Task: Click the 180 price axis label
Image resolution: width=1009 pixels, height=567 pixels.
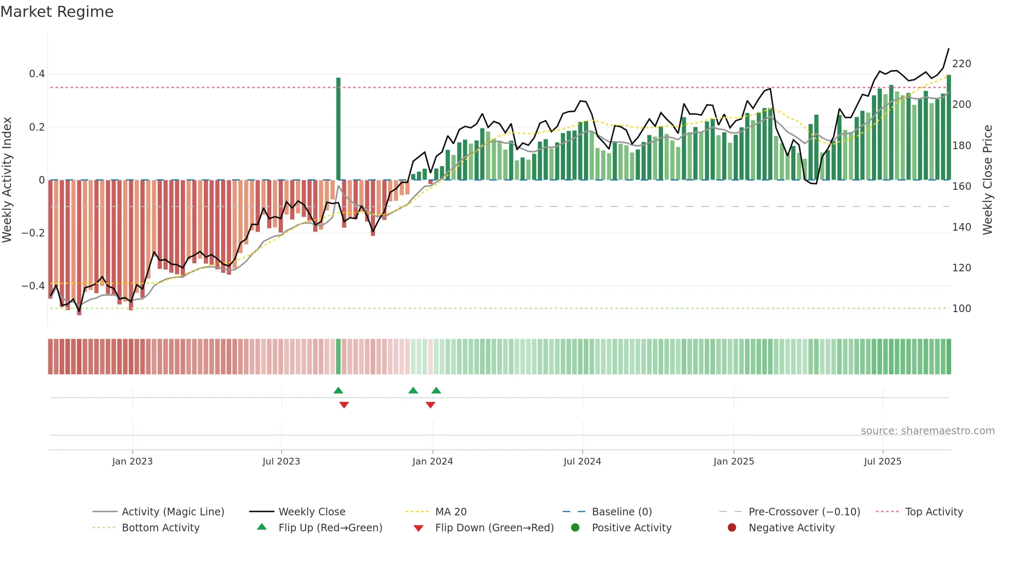Action: tap(962, 146)
